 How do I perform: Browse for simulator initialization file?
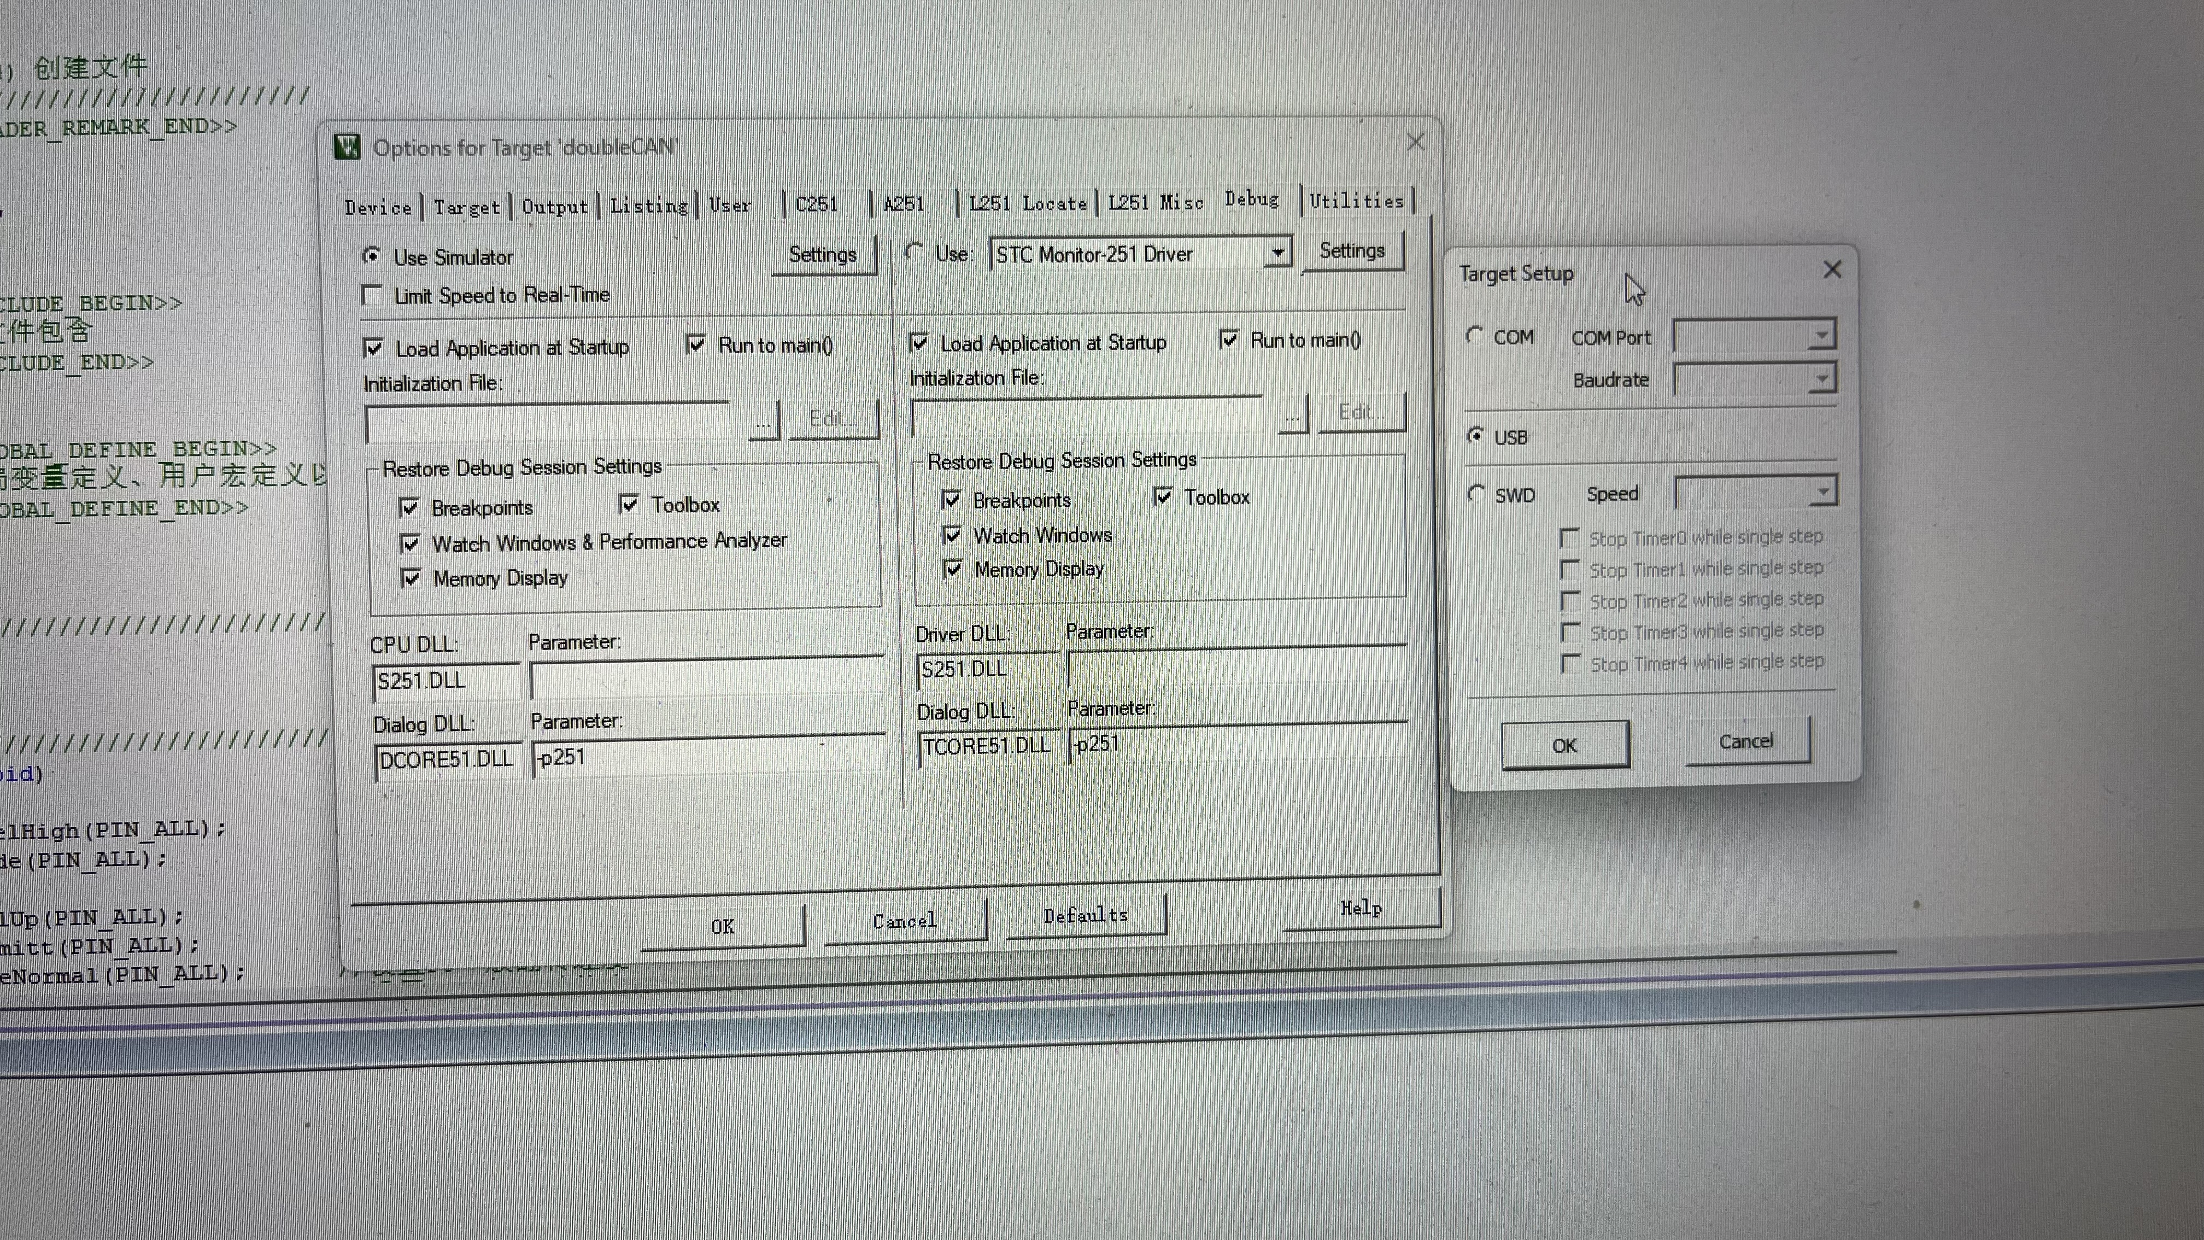[x=763, y=422]
